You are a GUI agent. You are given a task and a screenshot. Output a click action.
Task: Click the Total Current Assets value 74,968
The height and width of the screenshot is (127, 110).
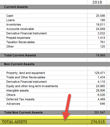coord(100,55)
